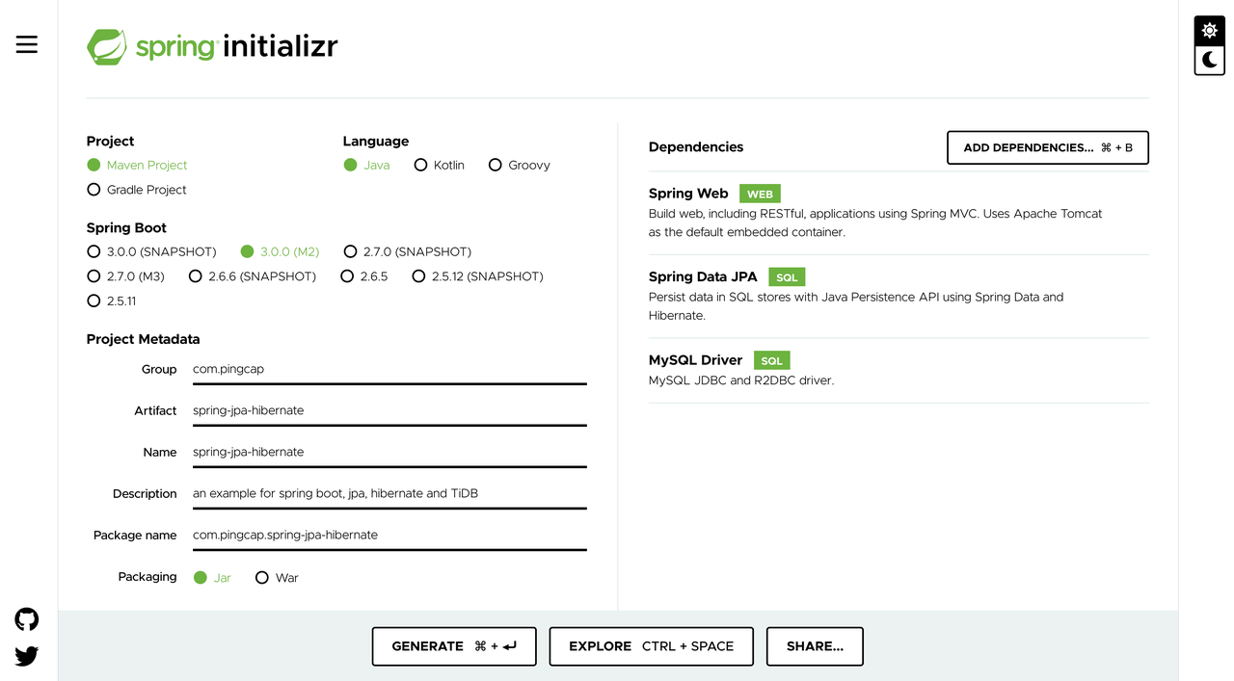Open the hamburger side menu
The height and width of the screenshot is (681, 1234).
pyautogui.click(x=27, y=44)
